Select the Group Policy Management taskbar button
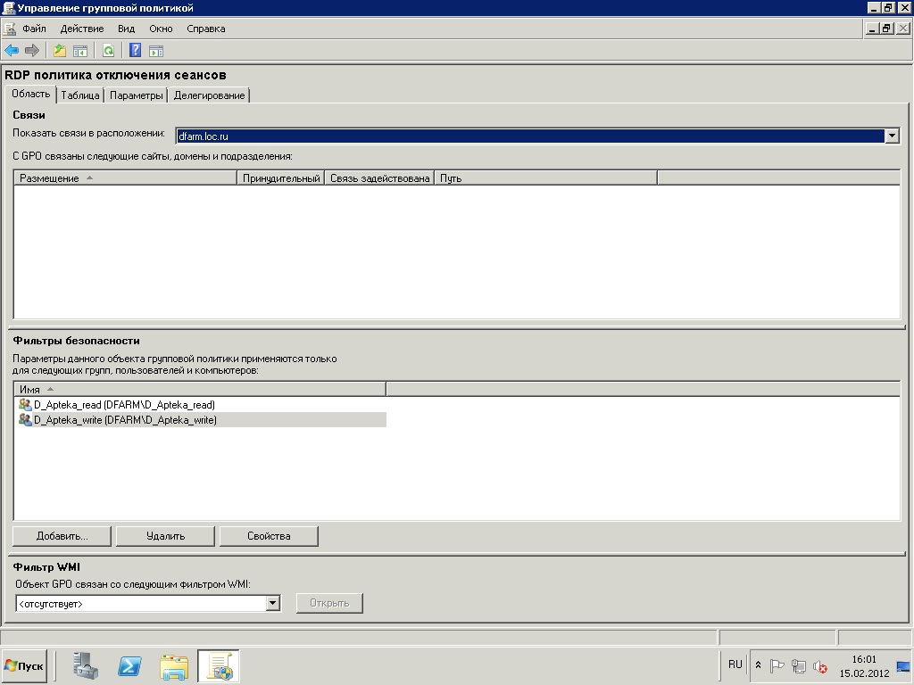 [219, 665]
